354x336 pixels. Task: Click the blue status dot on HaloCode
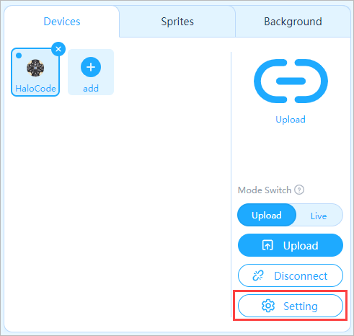click(19, 56)
